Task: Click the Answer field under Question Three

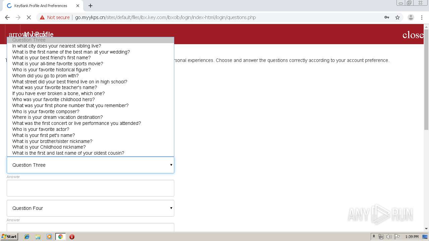Action: [90, 188]
